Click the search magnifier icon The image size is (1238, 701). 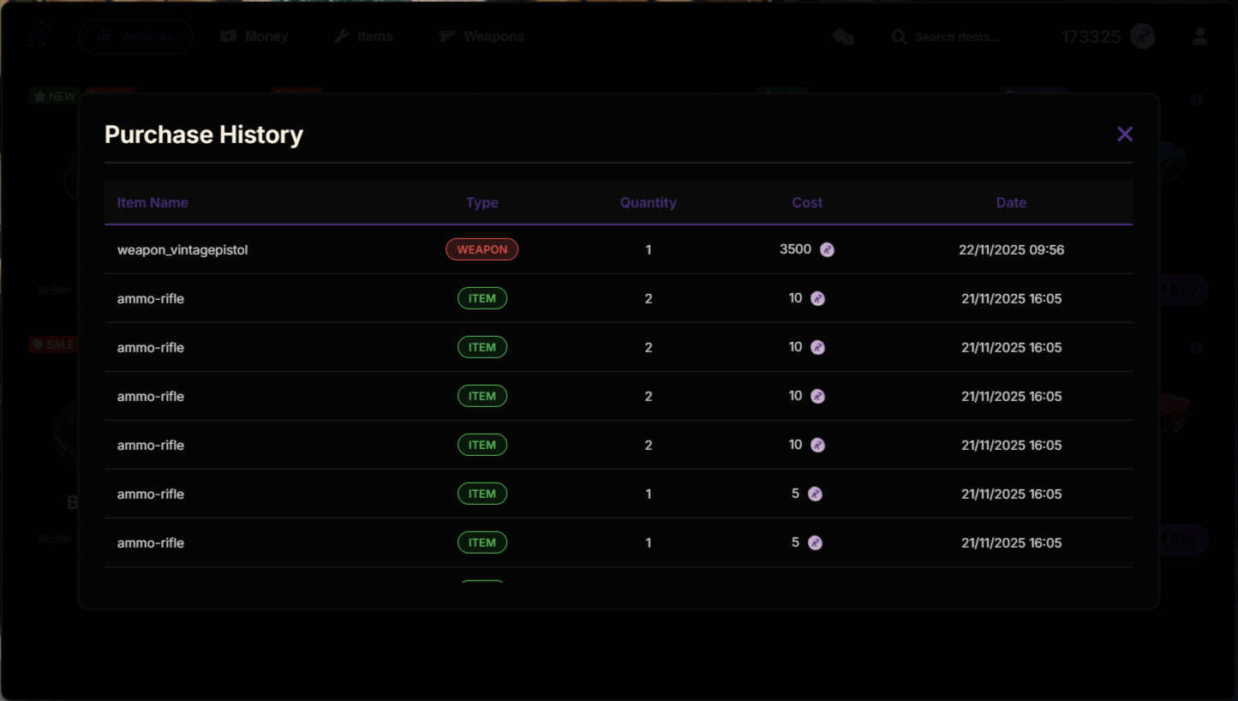pyautogui.click(x=899, y=37)
